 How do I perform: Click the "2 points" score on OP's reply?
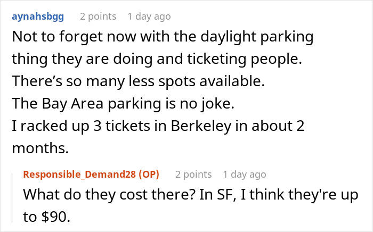coord(193,174)
